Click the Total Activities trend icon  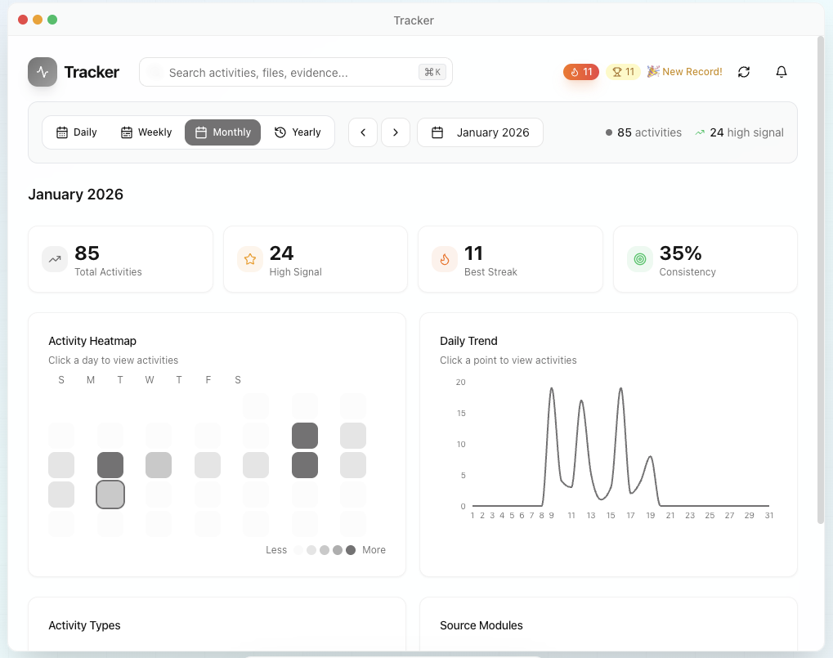[x=55, y=259]
